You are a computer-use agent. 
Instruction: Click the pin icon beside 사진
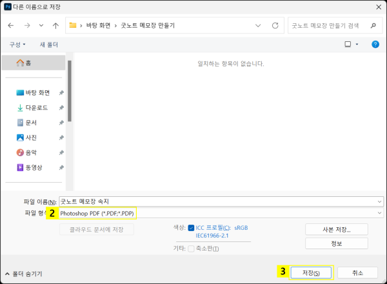pyautogui.click(x=61, y=137)
